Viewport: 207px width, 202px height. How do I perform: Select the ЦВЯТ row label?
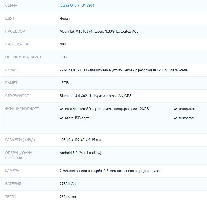10,18
